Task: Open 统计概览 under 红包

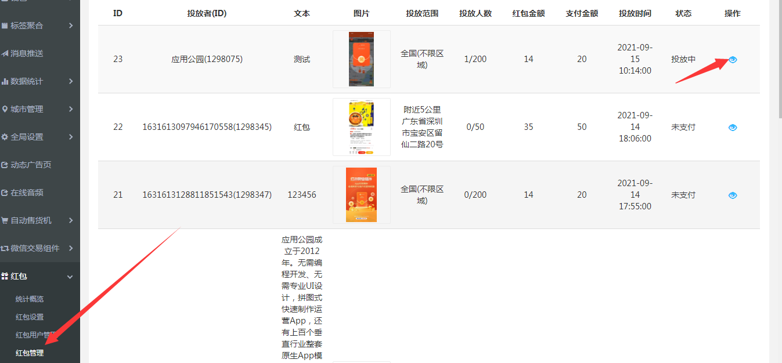Action: click(x=30, y=299)
